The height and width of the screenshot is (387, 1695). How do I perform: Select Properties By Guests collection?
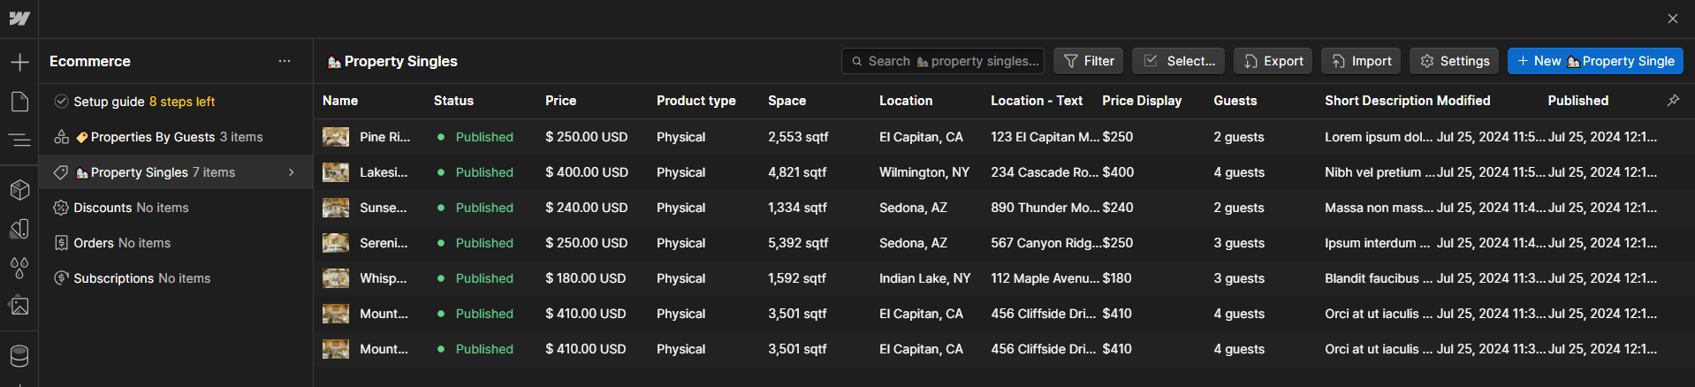(x=176, y=137)
